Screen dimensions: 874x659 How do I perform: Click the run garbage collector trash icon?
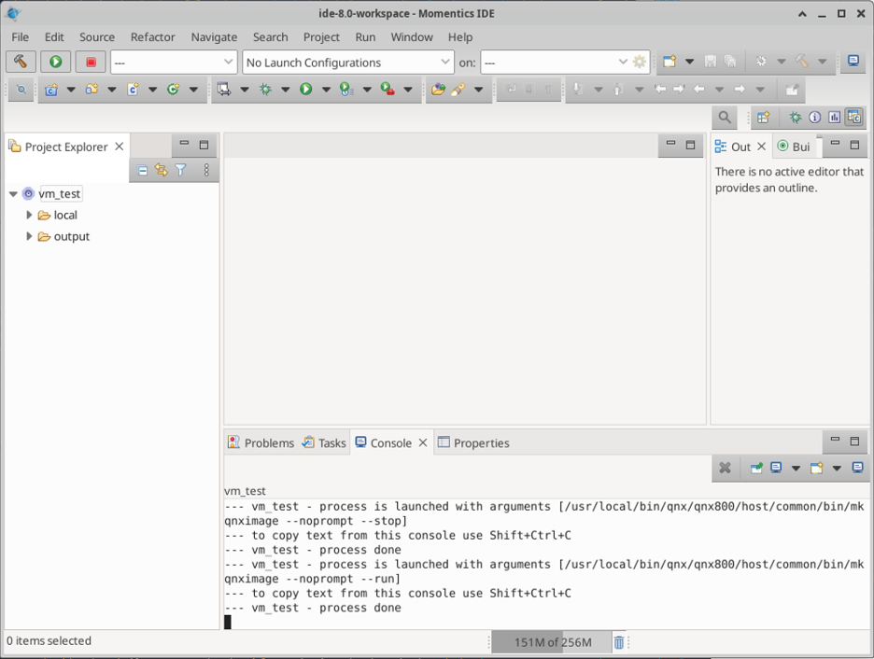(618, 642)
